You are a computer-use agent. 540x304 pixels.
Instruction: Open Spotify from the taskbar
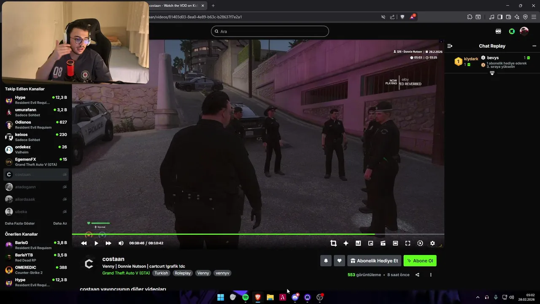[x=245, y=297]
